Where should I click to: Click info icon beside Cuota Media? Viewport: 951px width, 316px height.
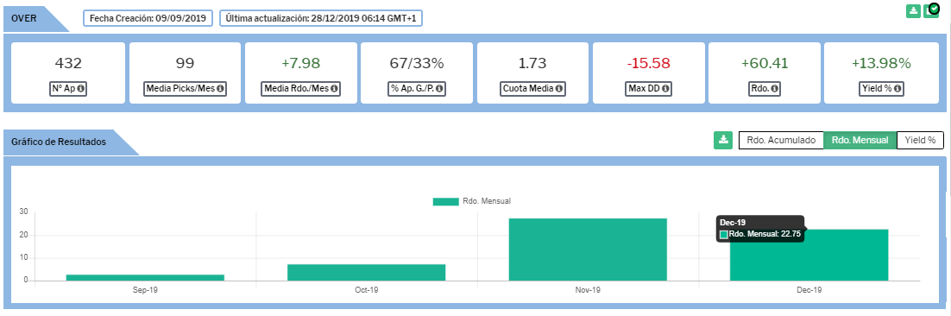pyautogui.click(x=558, y=89)
